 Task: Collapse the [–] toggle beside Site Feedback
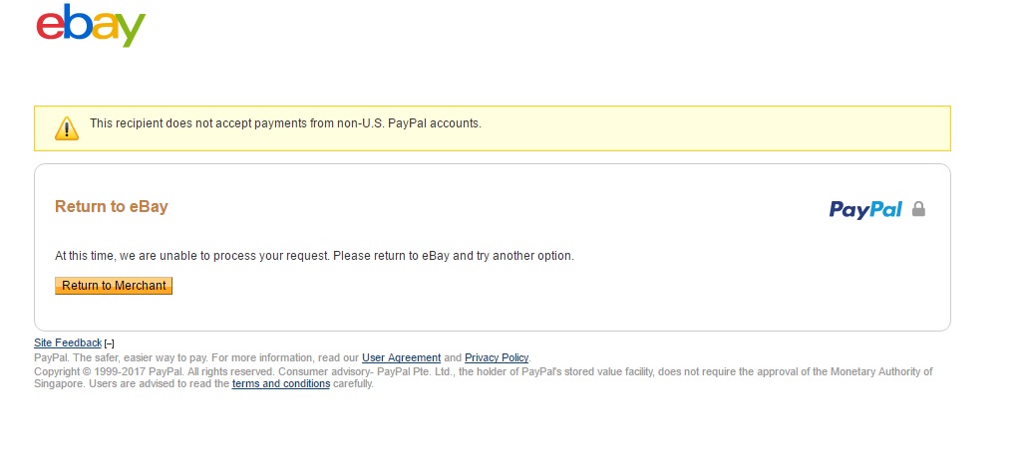tap(110, 343)
